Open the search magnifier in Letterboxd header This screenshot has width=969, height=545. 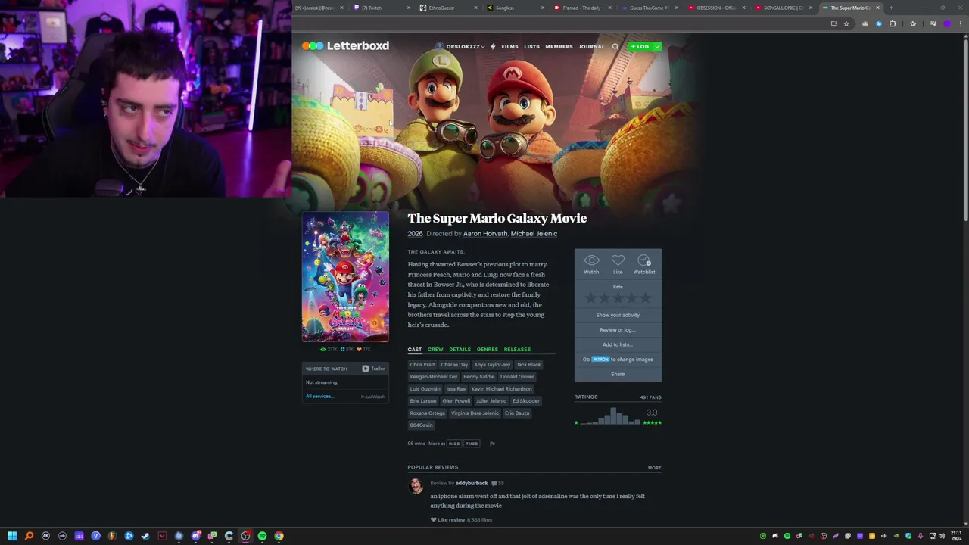click(615, 47)
